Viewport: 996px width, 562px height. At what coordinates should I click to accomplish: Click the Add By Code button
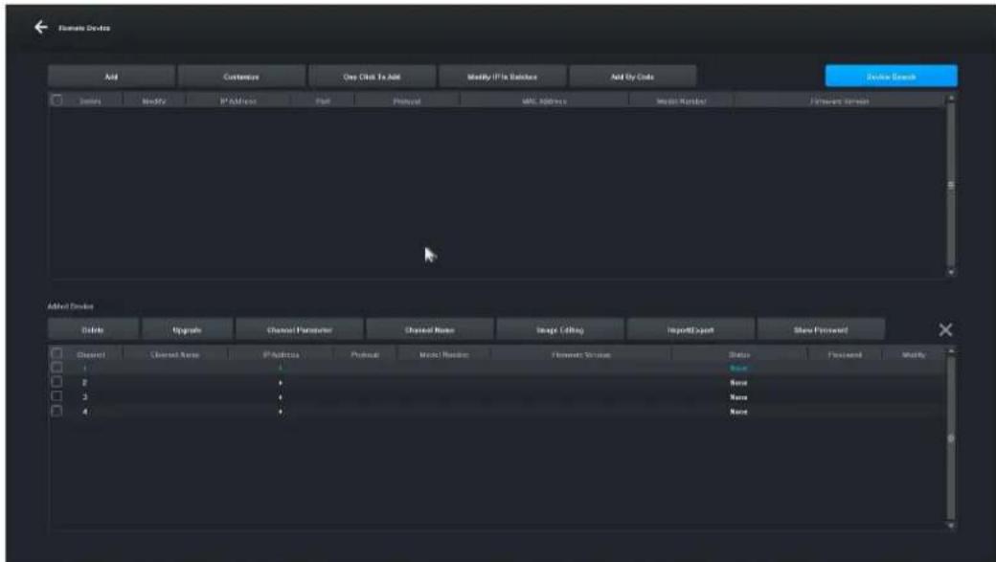[633, 77]
